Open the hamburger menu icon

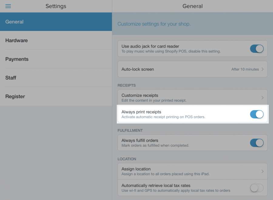(8, 6)
